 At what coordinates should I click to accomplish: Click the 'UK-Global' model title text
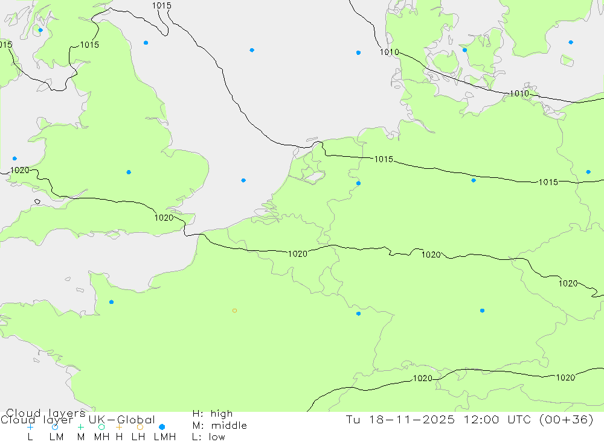122,420
